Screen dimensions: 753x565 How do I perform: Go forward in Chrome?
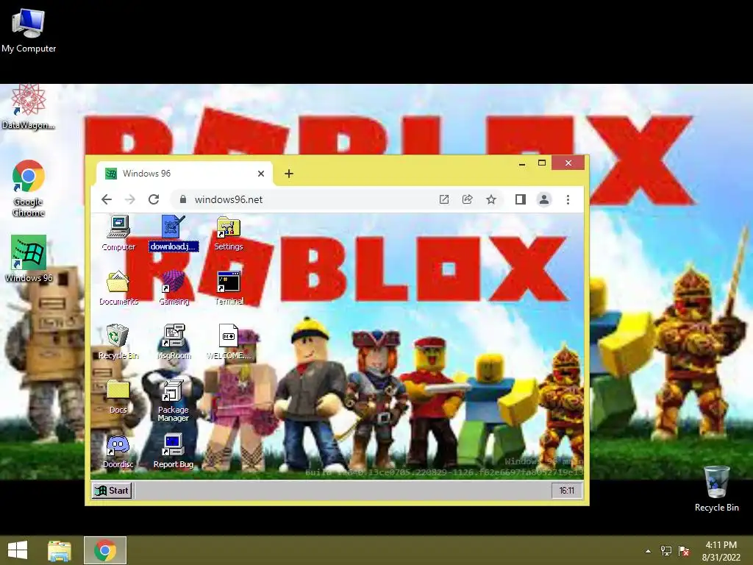[129, 199]
